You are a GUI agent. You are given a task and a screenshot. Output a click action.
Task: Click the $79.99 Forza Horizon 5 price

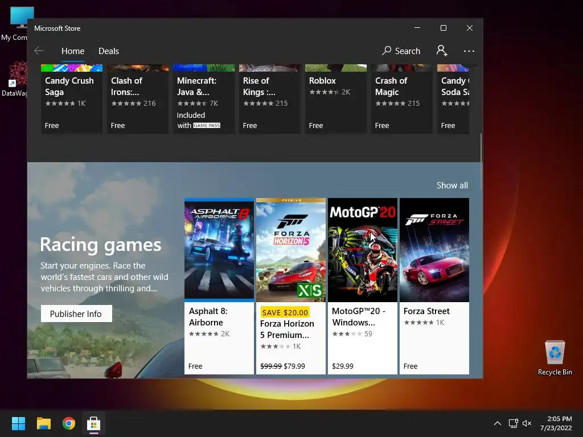(294, 366)
